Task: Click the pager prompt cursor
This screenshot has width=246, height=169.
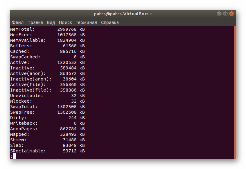Action: (14, 156)
